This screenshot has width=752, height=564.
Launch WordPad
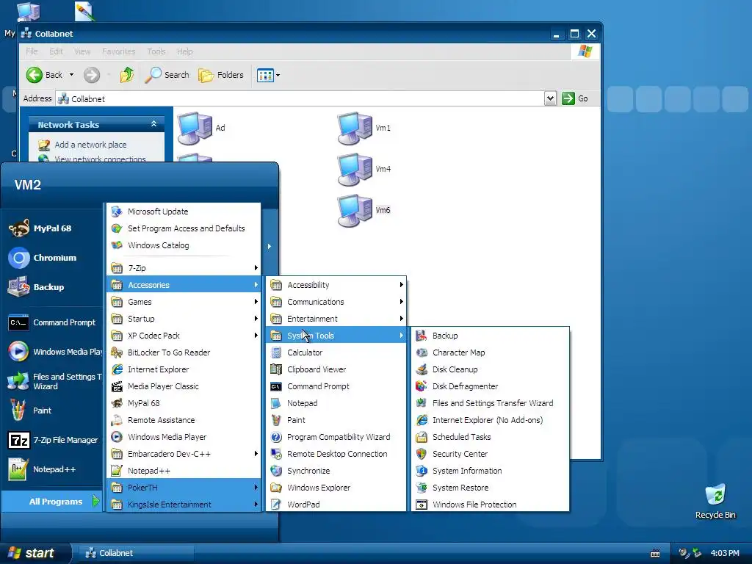pos(336,505)
